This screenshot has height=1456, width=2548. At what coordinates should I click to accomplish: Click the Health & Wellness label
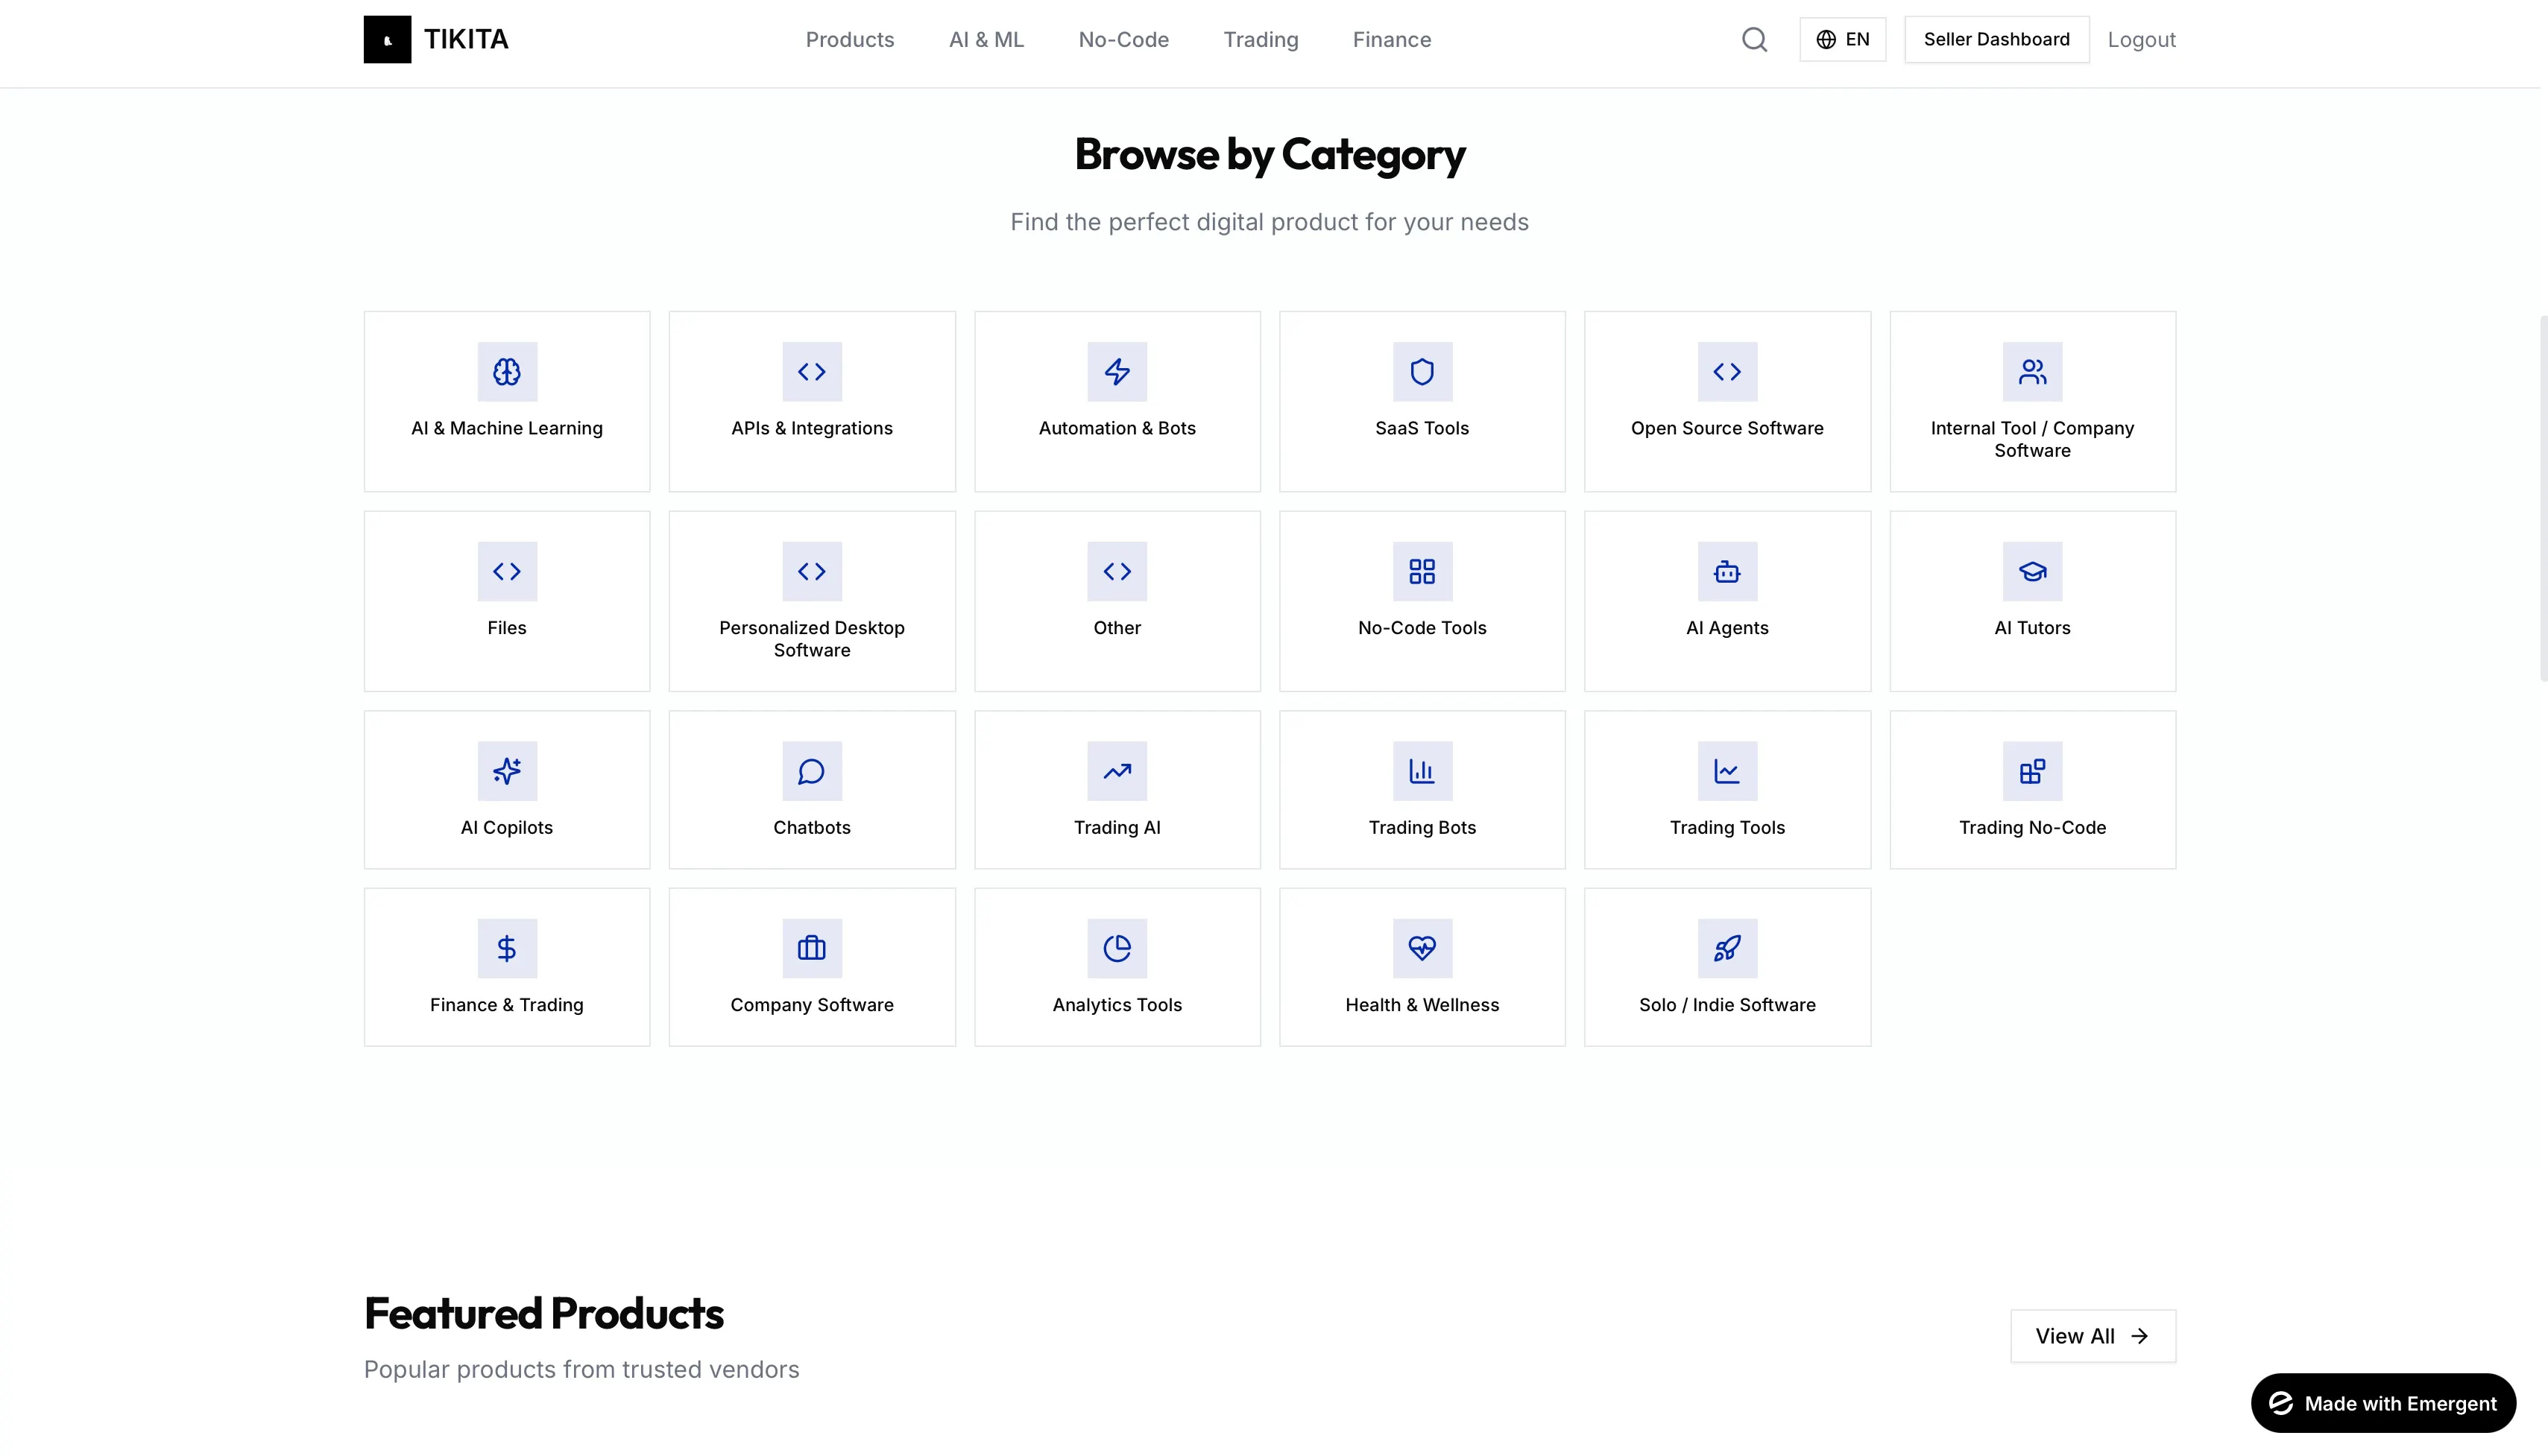(x=1422, y=1005)
